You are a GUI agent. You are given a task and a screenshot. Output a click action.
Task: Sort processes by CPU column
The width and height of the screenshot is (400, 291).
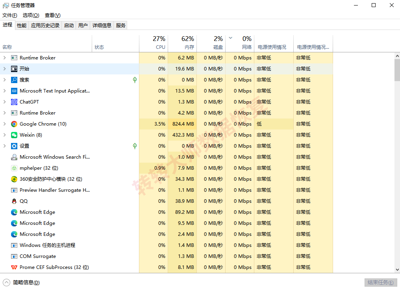tap(154, 43)
